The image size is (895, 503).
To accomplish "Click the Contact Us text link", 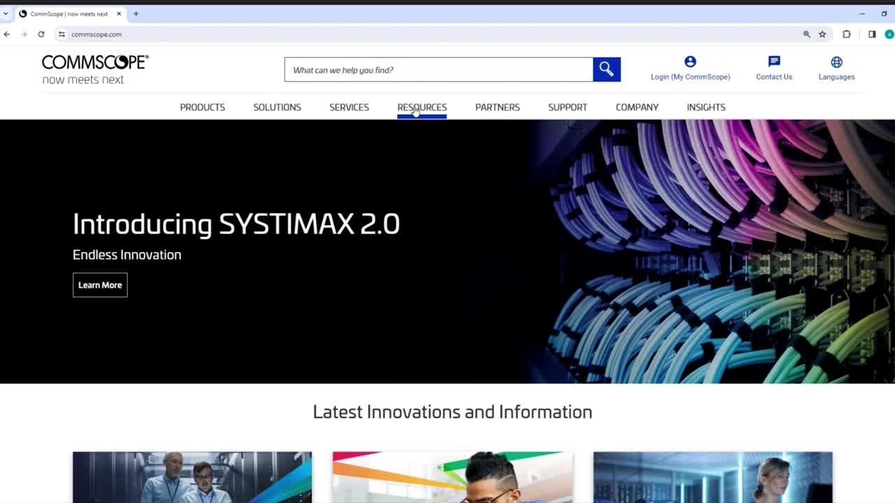I will click(774, 77).
